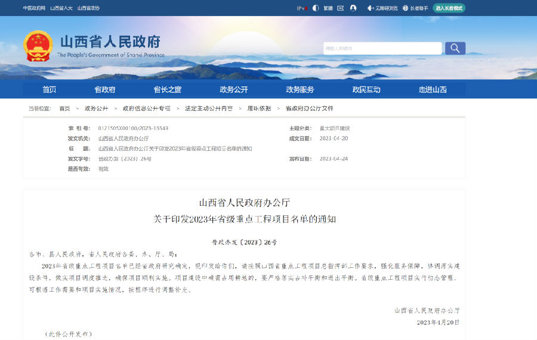Click 首页 in the breadcrumb
The width and height of the screenshot is (537, 340).
click(x=64, y=109)
